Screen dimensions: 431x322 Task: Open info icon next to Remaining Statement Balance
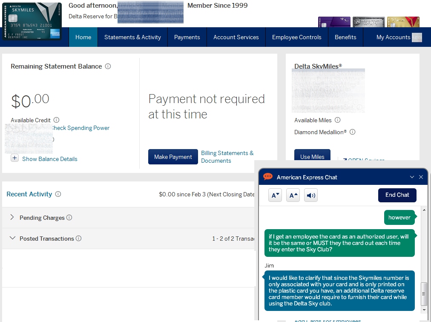[x=108, y=66]
